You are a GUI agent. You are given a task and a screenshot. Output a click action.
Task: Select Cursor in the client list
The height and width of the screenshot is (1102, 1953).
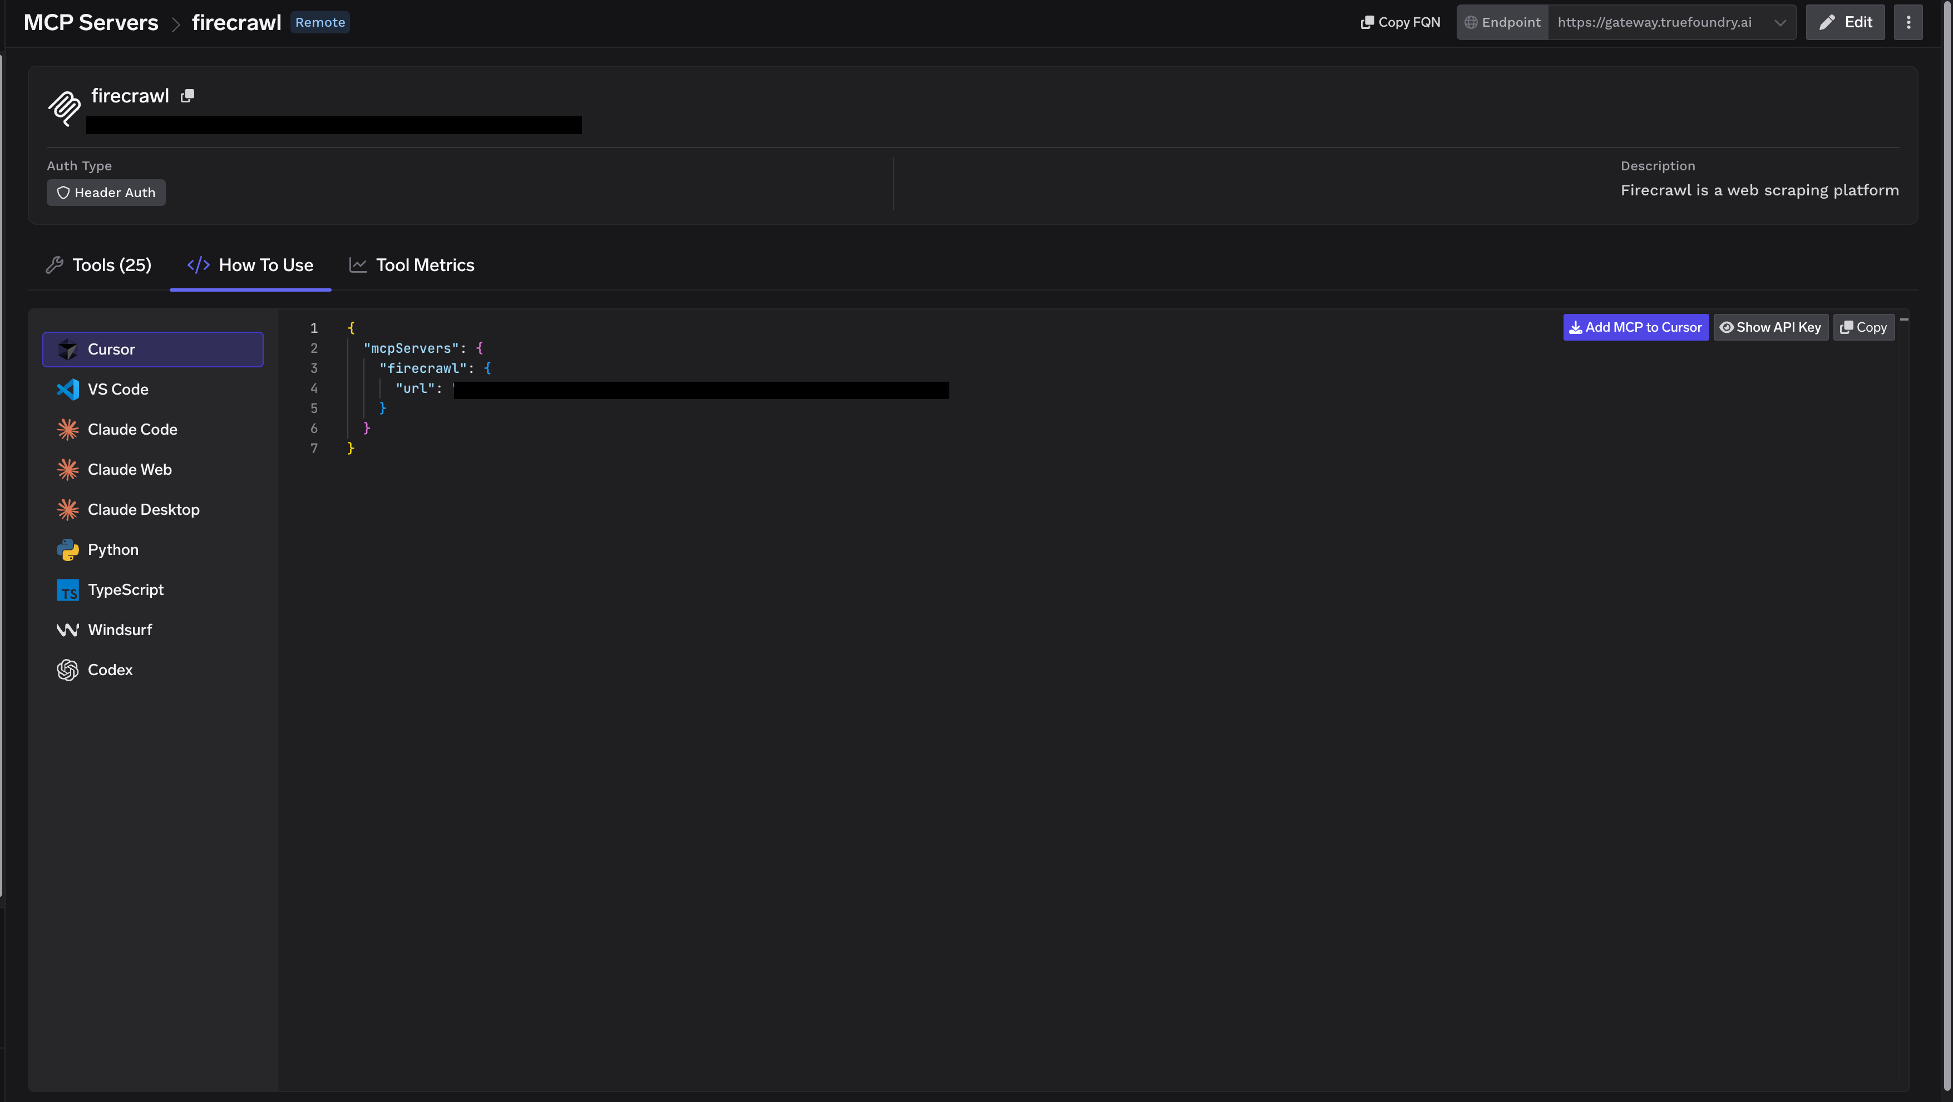pos(153,349)
